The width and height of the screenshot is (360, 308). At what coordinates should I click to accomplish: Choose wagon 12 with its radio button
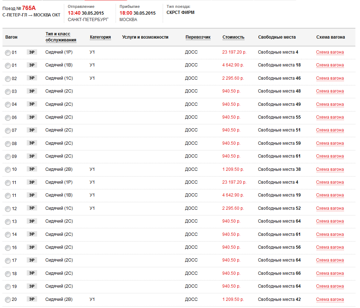point(8,209)
